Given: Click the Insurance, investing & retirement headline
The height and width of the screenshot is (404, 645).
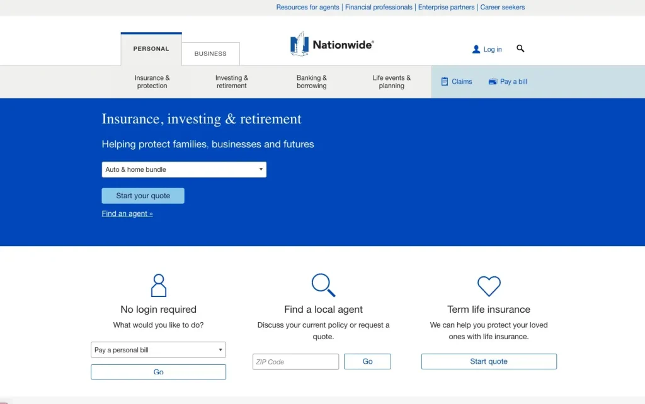Looking at the screenshot, I should [202, 119].
